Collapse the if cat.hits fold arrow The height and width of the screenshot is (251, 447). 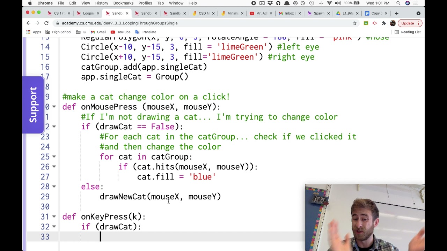(54, 167)
